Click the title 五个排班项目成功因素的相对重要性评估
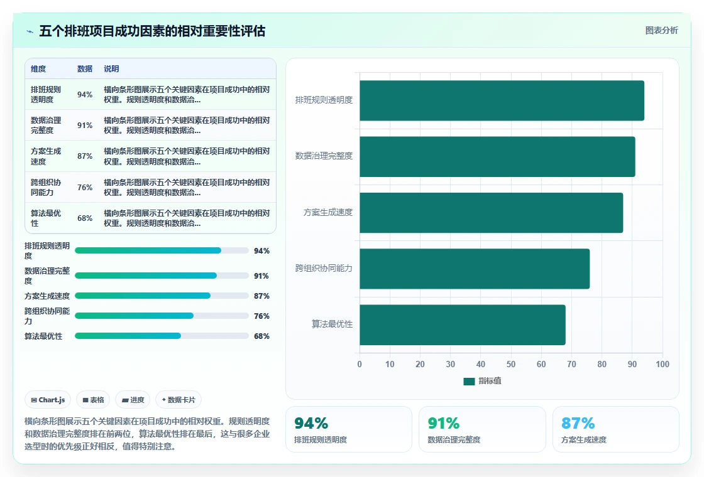704x477 pixels. pos(152,31)
